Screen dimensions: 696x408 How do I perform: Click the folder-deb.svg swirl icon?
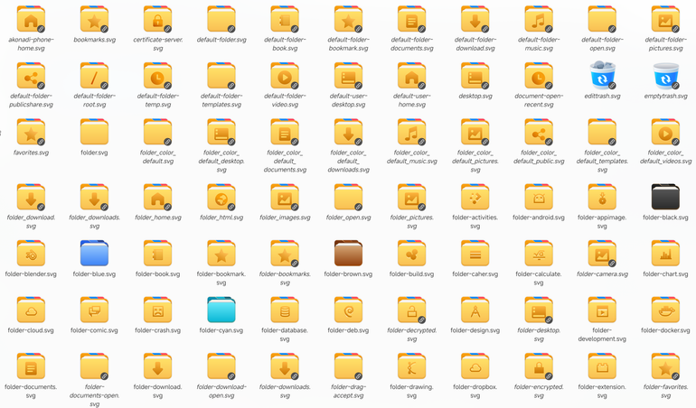tap(348, 310)
